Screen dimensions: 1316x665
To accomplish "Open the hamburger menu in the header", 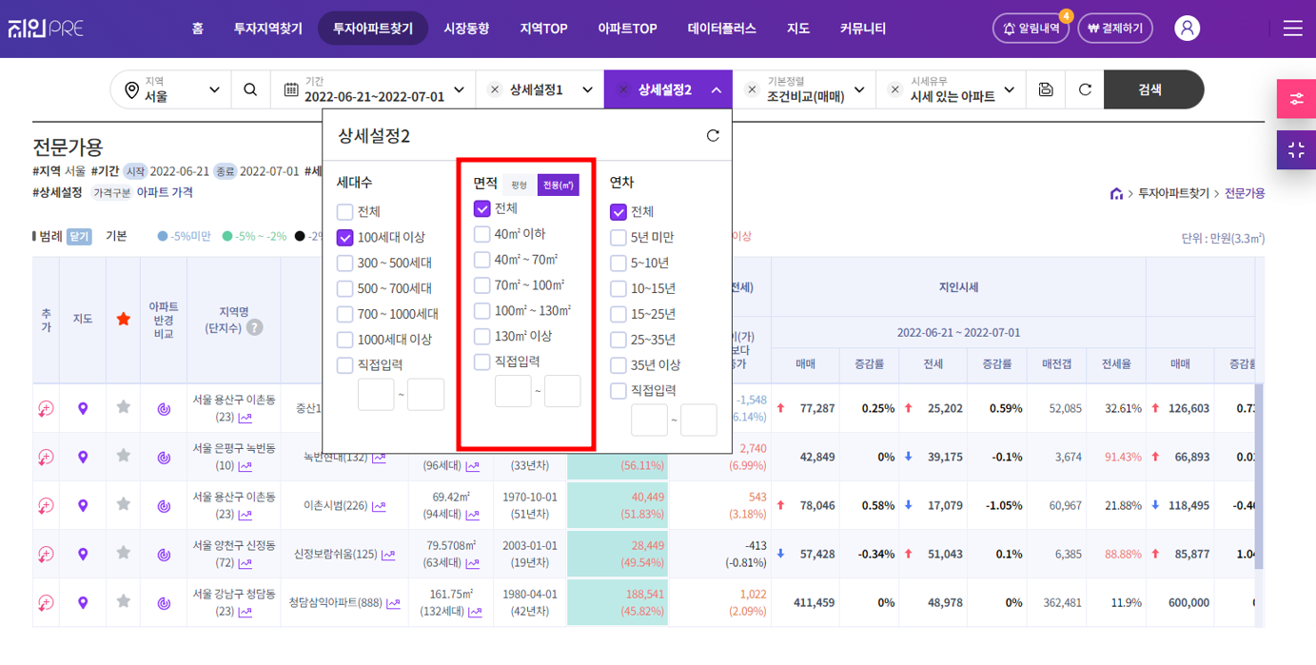I will click(1292, 29).
